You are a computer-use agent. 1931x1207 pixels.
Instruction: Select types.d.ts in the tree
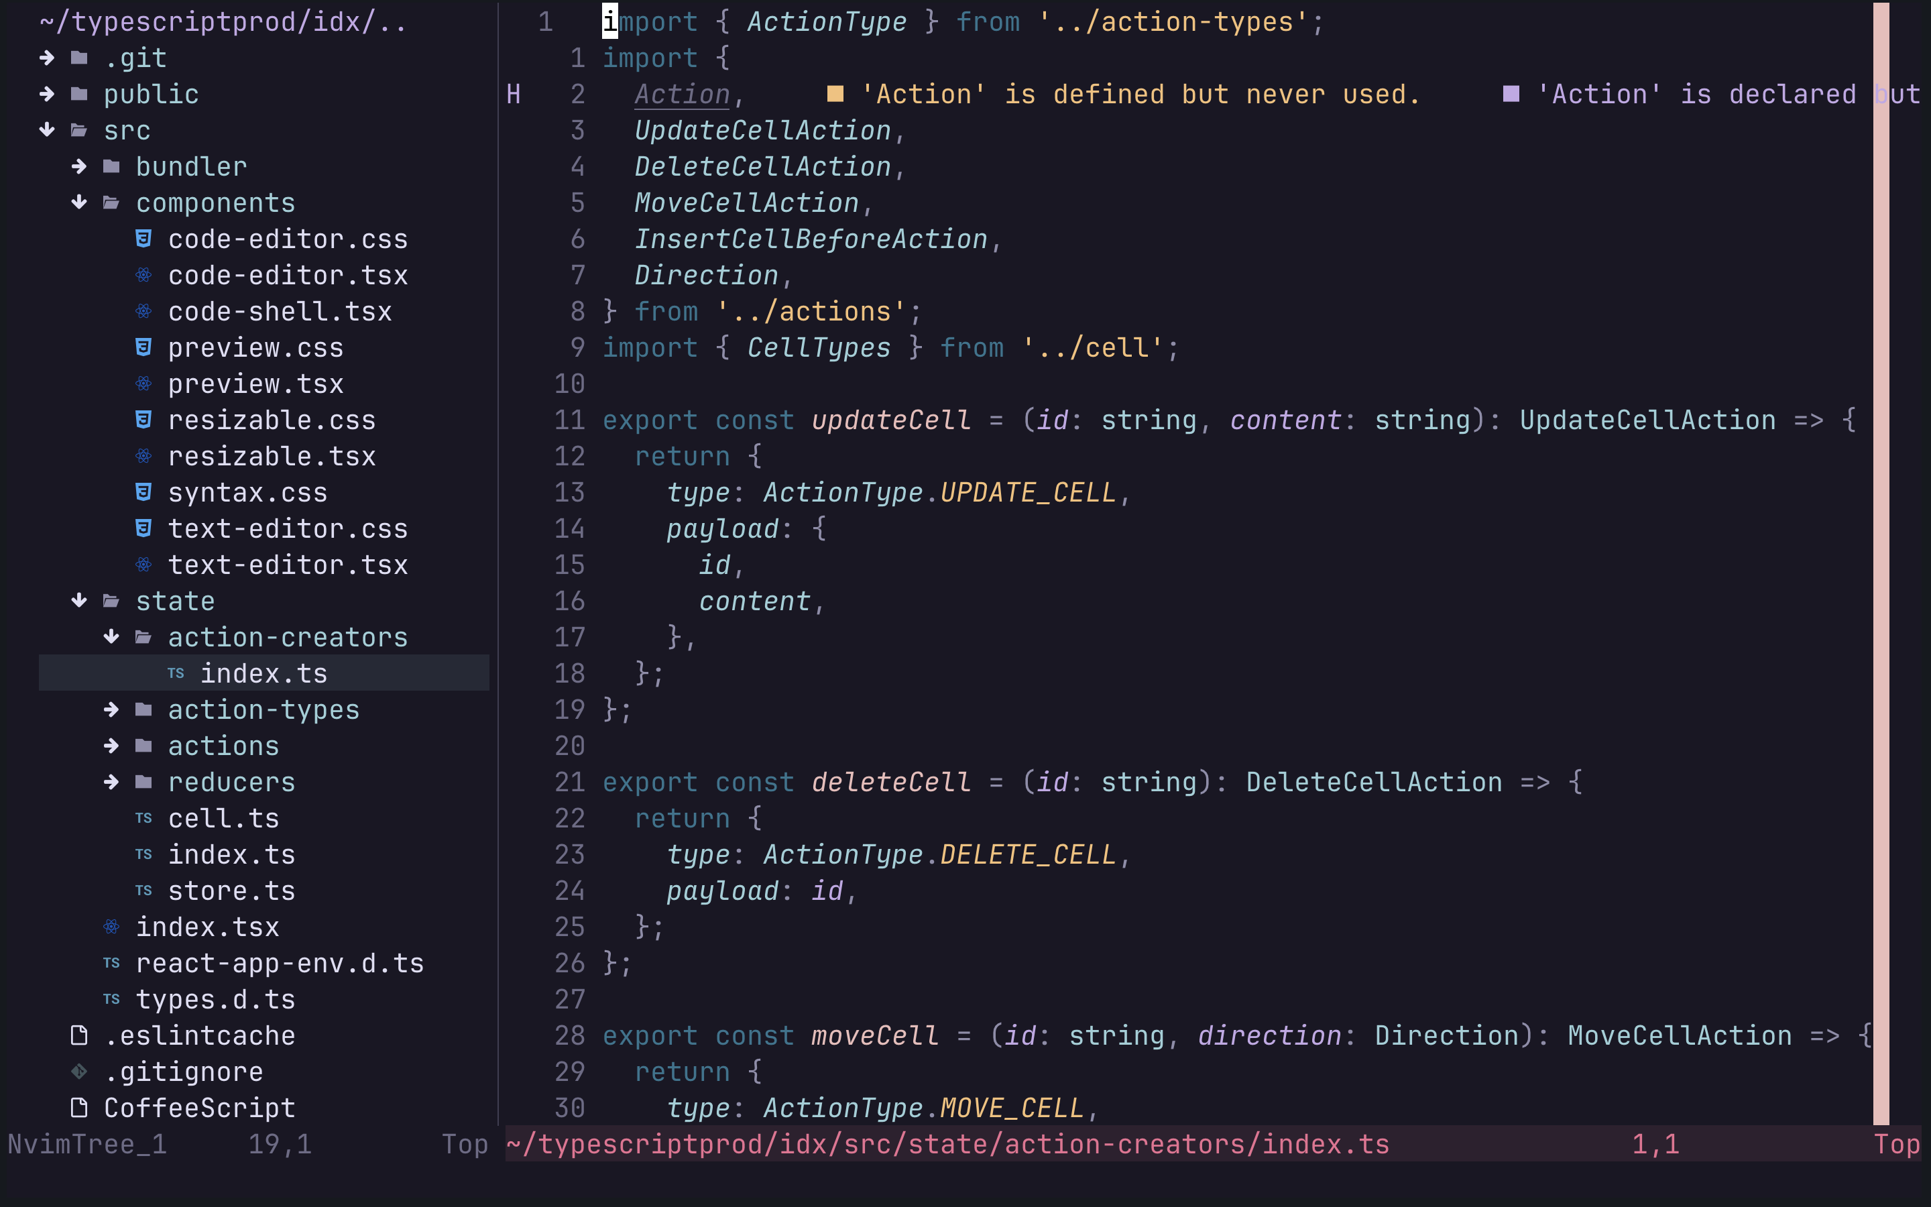tap(215, 999)
